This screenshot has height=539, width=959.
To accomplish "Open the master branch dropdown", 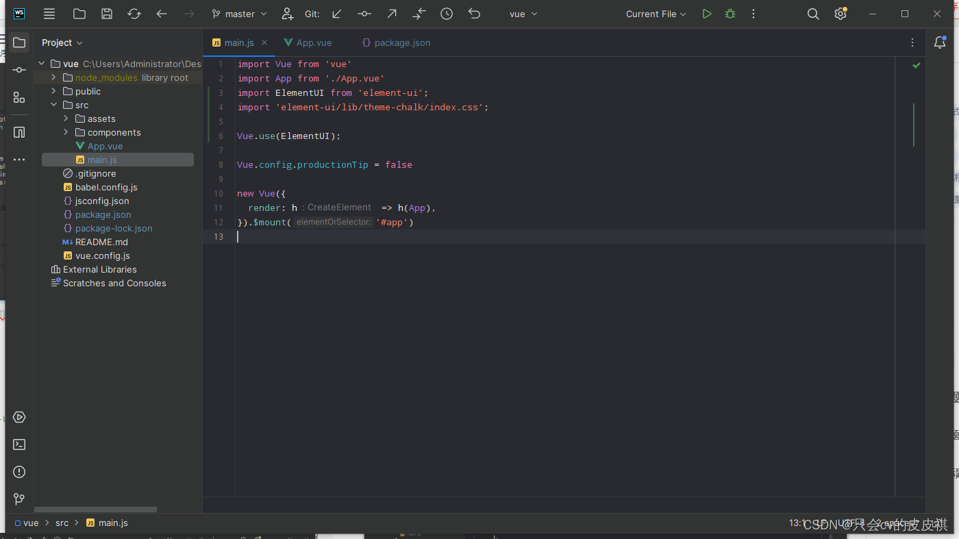I will point(238,14).
